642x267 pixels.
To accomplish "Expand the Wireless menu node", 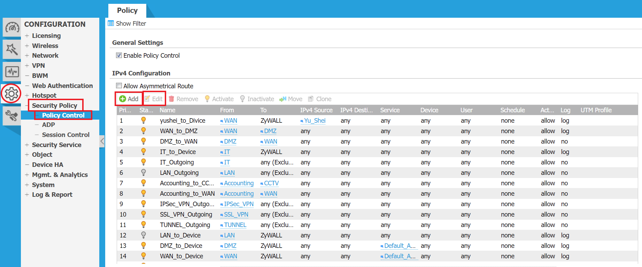I will (27, 46).
